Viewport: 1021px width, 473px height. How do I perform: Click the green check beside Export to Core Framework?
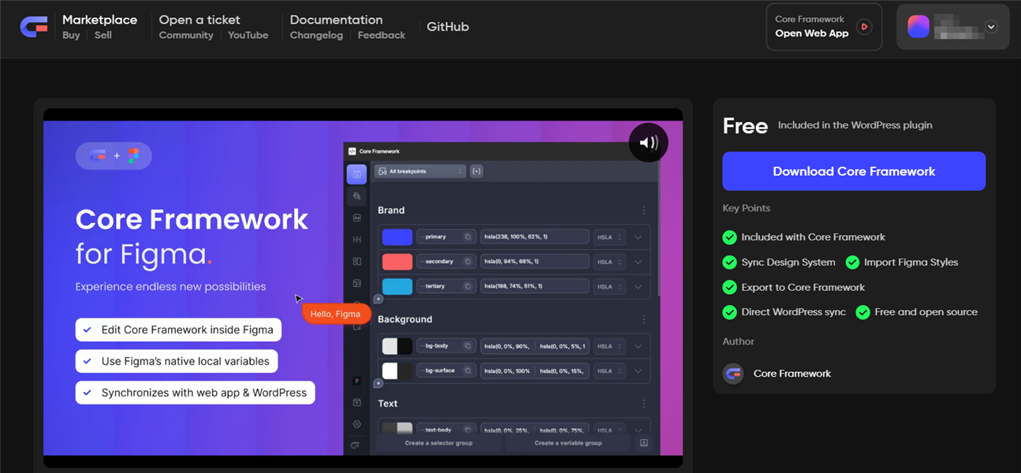(729, 288)
